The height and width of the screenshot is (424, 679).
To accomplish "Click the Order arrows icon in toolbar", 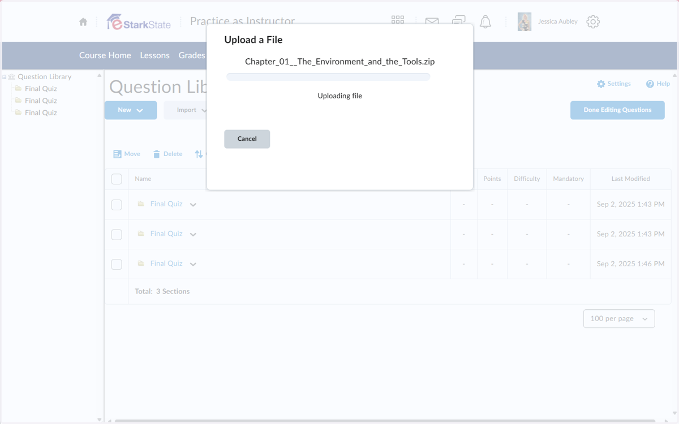I will [x=199, y=154].
